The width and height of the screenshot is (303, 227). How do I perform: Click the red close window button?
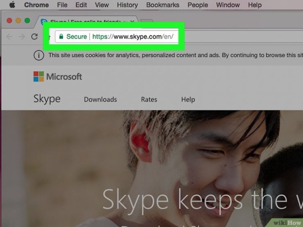coord(9,20)
